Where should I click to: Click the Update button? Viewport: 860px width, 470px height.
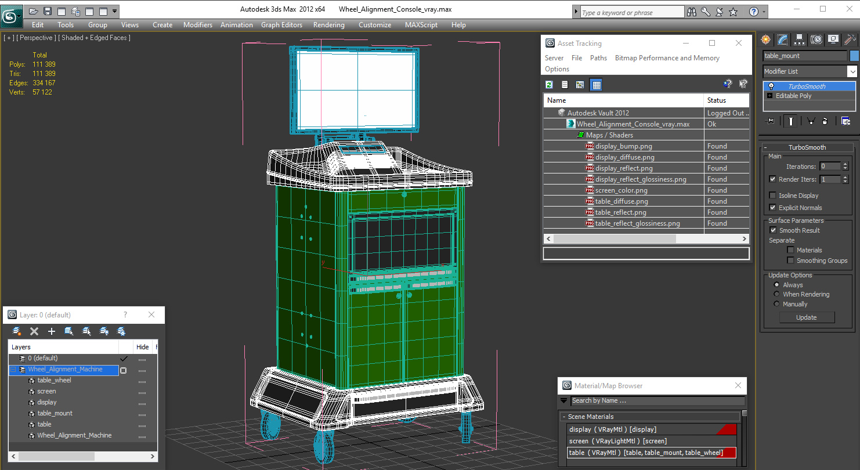(x=807, y=317)
